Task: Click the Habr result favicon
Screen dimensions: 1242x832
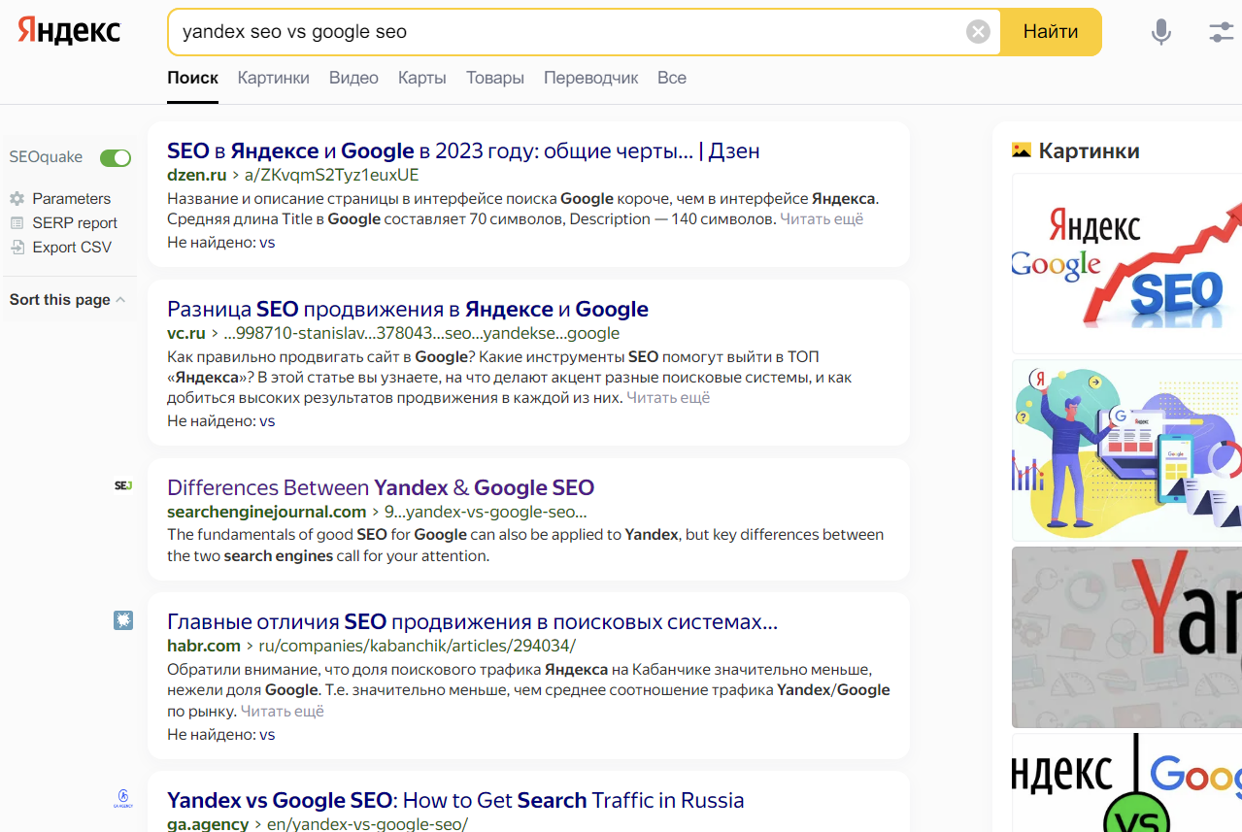Action: point(122,619)
